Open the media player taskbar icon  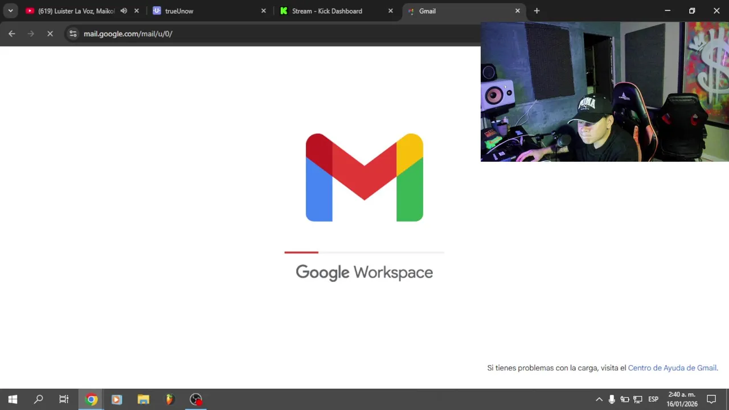click(x=117, y=399)
